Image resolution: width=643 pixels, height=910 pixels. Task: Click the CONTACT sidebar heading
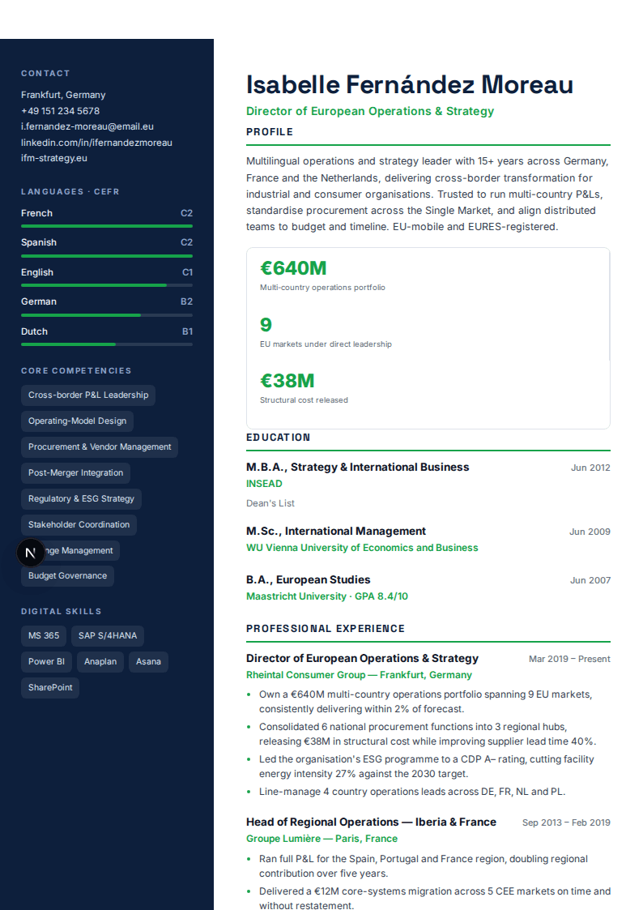(45, 73)
